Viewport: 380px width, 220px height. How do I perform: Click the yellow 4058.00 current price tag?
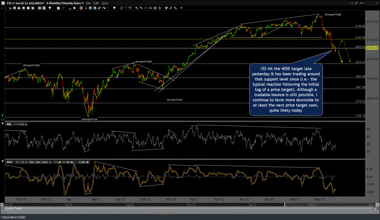(x=372, y=48)
